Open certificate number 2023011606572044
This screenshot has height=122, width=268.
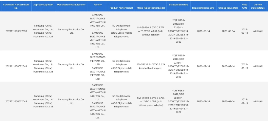[16, 66]
